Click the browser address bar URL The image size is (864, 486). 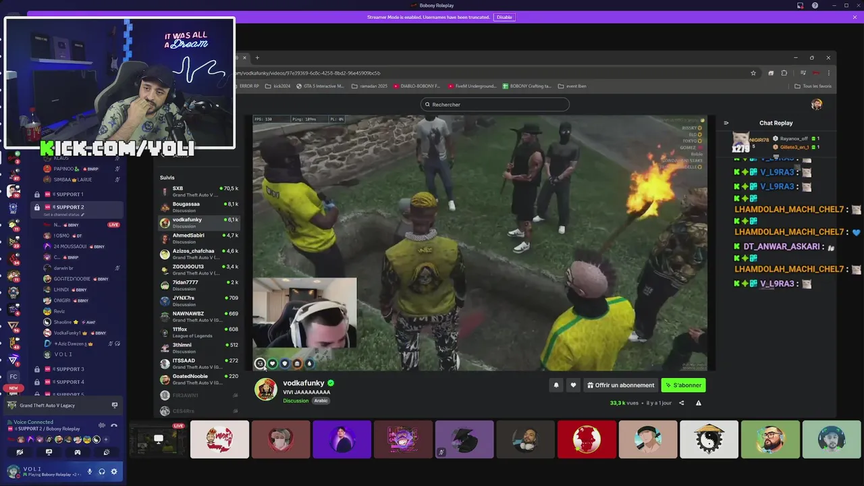tap(307, 73)
